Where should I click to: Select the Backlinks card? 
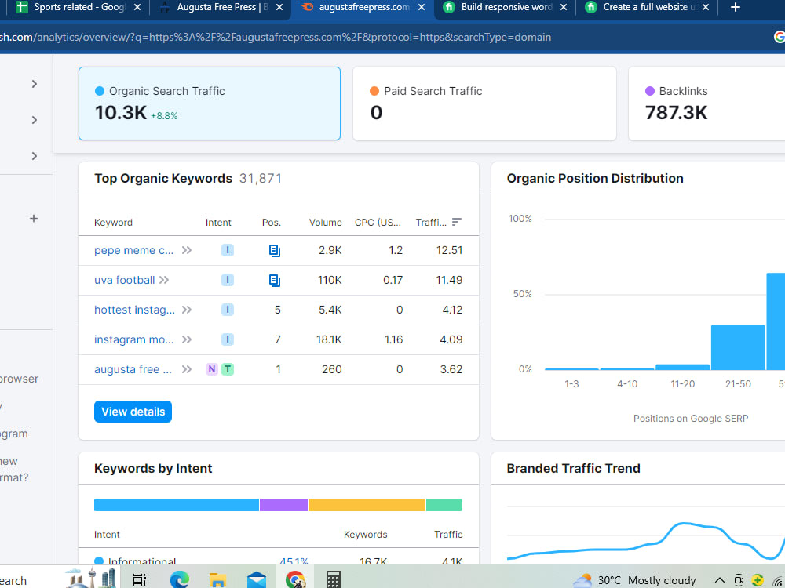click(706, 103)
